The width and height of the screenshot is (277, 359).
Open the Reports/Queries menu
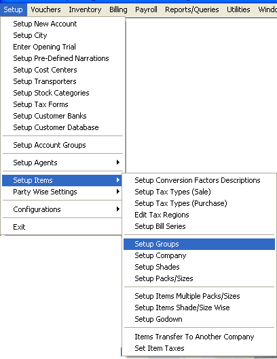192,10
